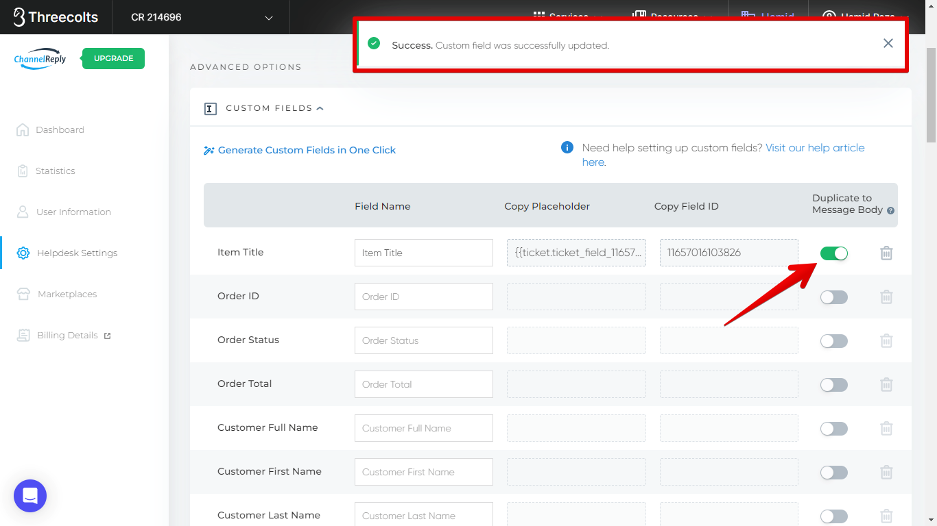Click the Advanced Options heading

pyautogui.click(x=246, y=67)
